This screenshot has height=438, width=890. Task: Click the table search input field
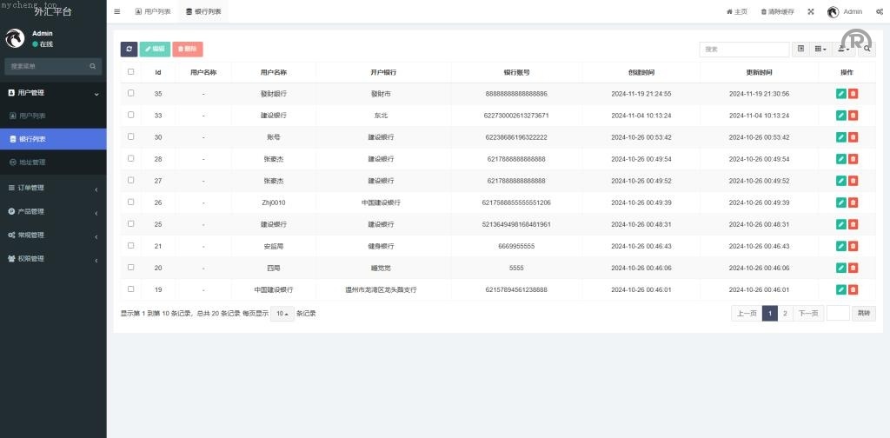click(744, 50)
